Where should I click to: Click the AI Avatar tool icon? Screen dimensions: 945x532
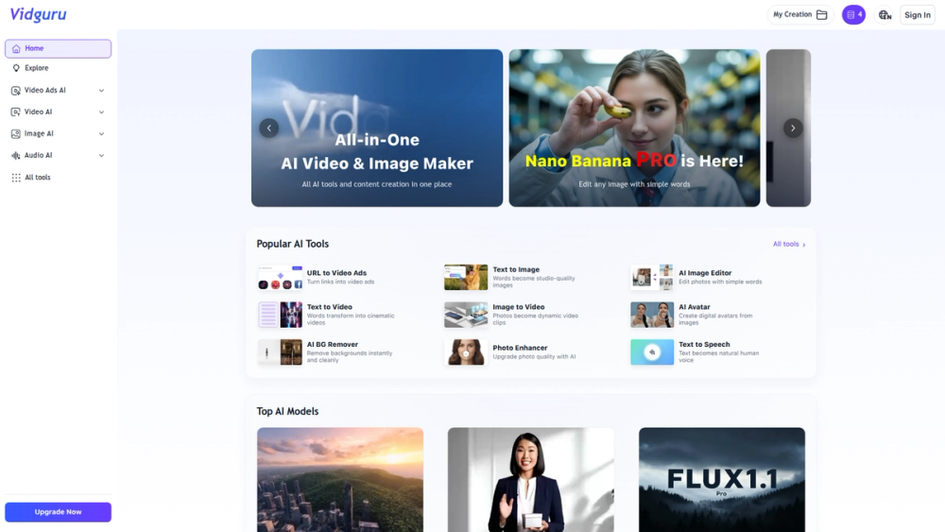(652, 315)
